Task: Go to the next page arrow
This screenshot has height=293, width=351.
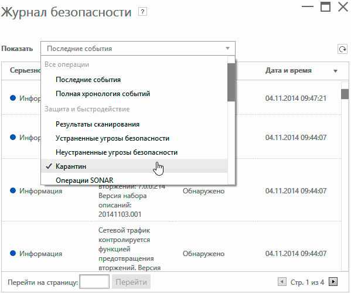Action: [x=333, y=281]
